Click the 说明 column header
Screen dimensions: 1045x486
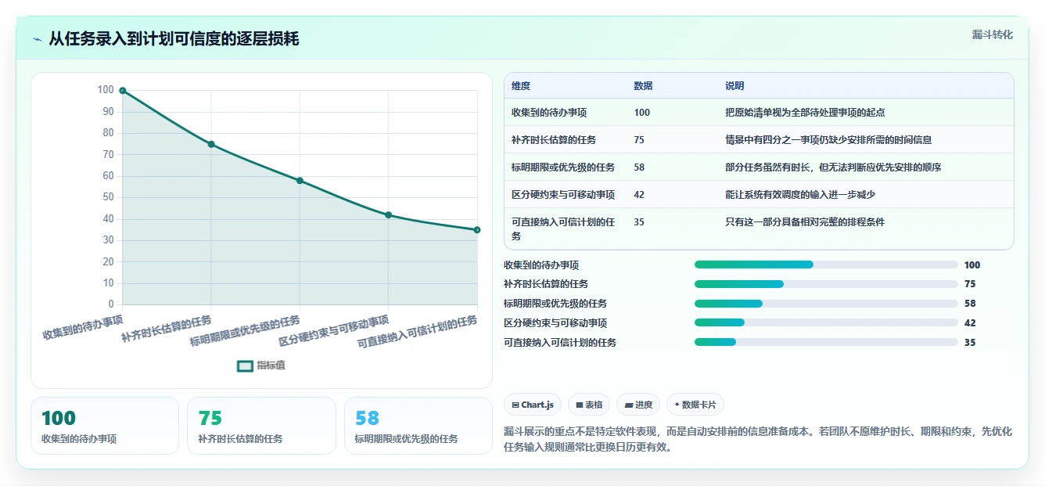(734, 86)
